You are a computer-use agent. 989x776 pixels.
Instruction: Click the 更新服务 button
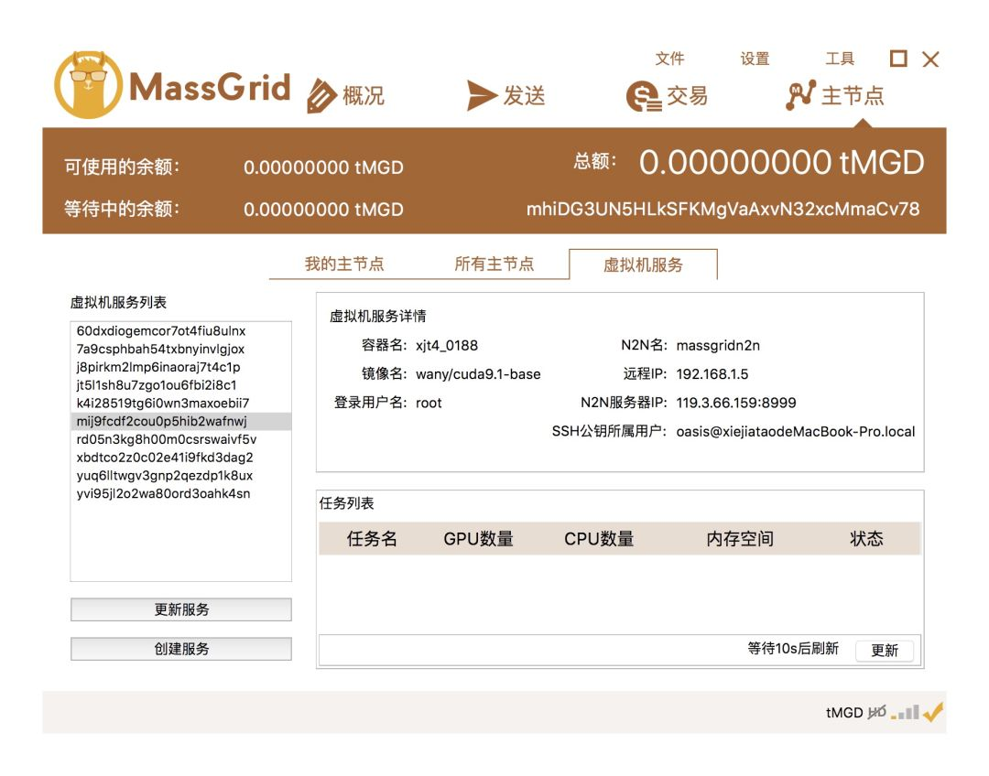click(x=181, y=609)
